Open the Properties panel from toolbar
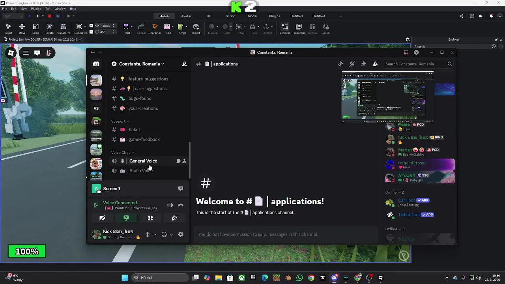Screen dimensions: 505x284 [x=299, y=28]
